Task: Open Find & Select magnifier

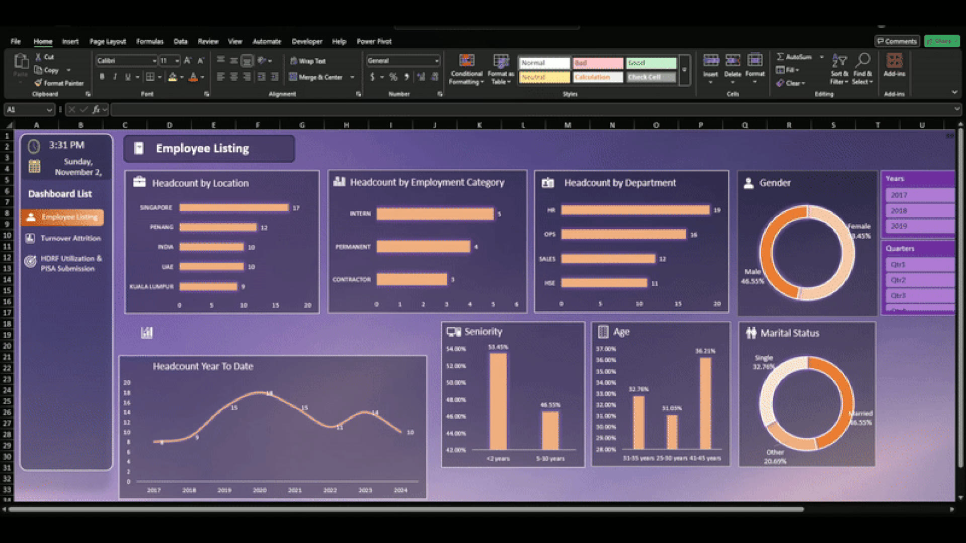Action: click(862, 69)
